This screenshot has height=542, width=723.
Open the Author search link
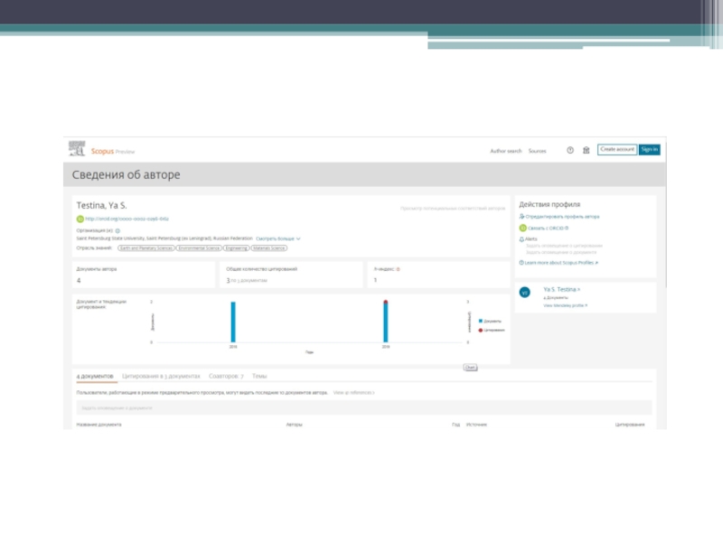click(x=505, y=151)
